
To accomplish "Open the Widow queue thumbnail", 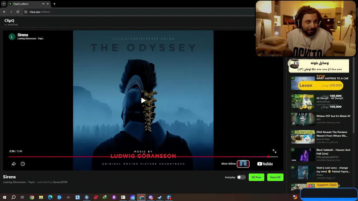I will 303,119.
